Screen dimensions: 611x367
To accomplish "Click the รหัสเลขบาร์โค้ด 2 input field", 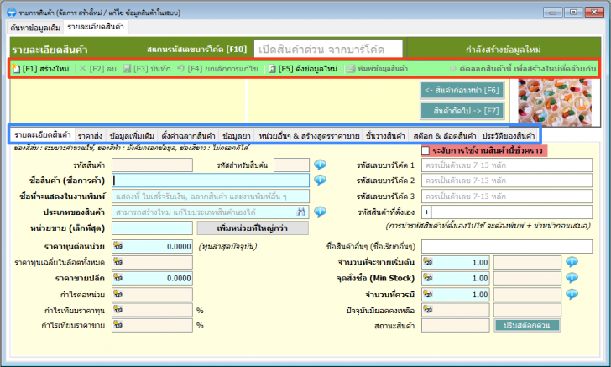I will point(507,181).
